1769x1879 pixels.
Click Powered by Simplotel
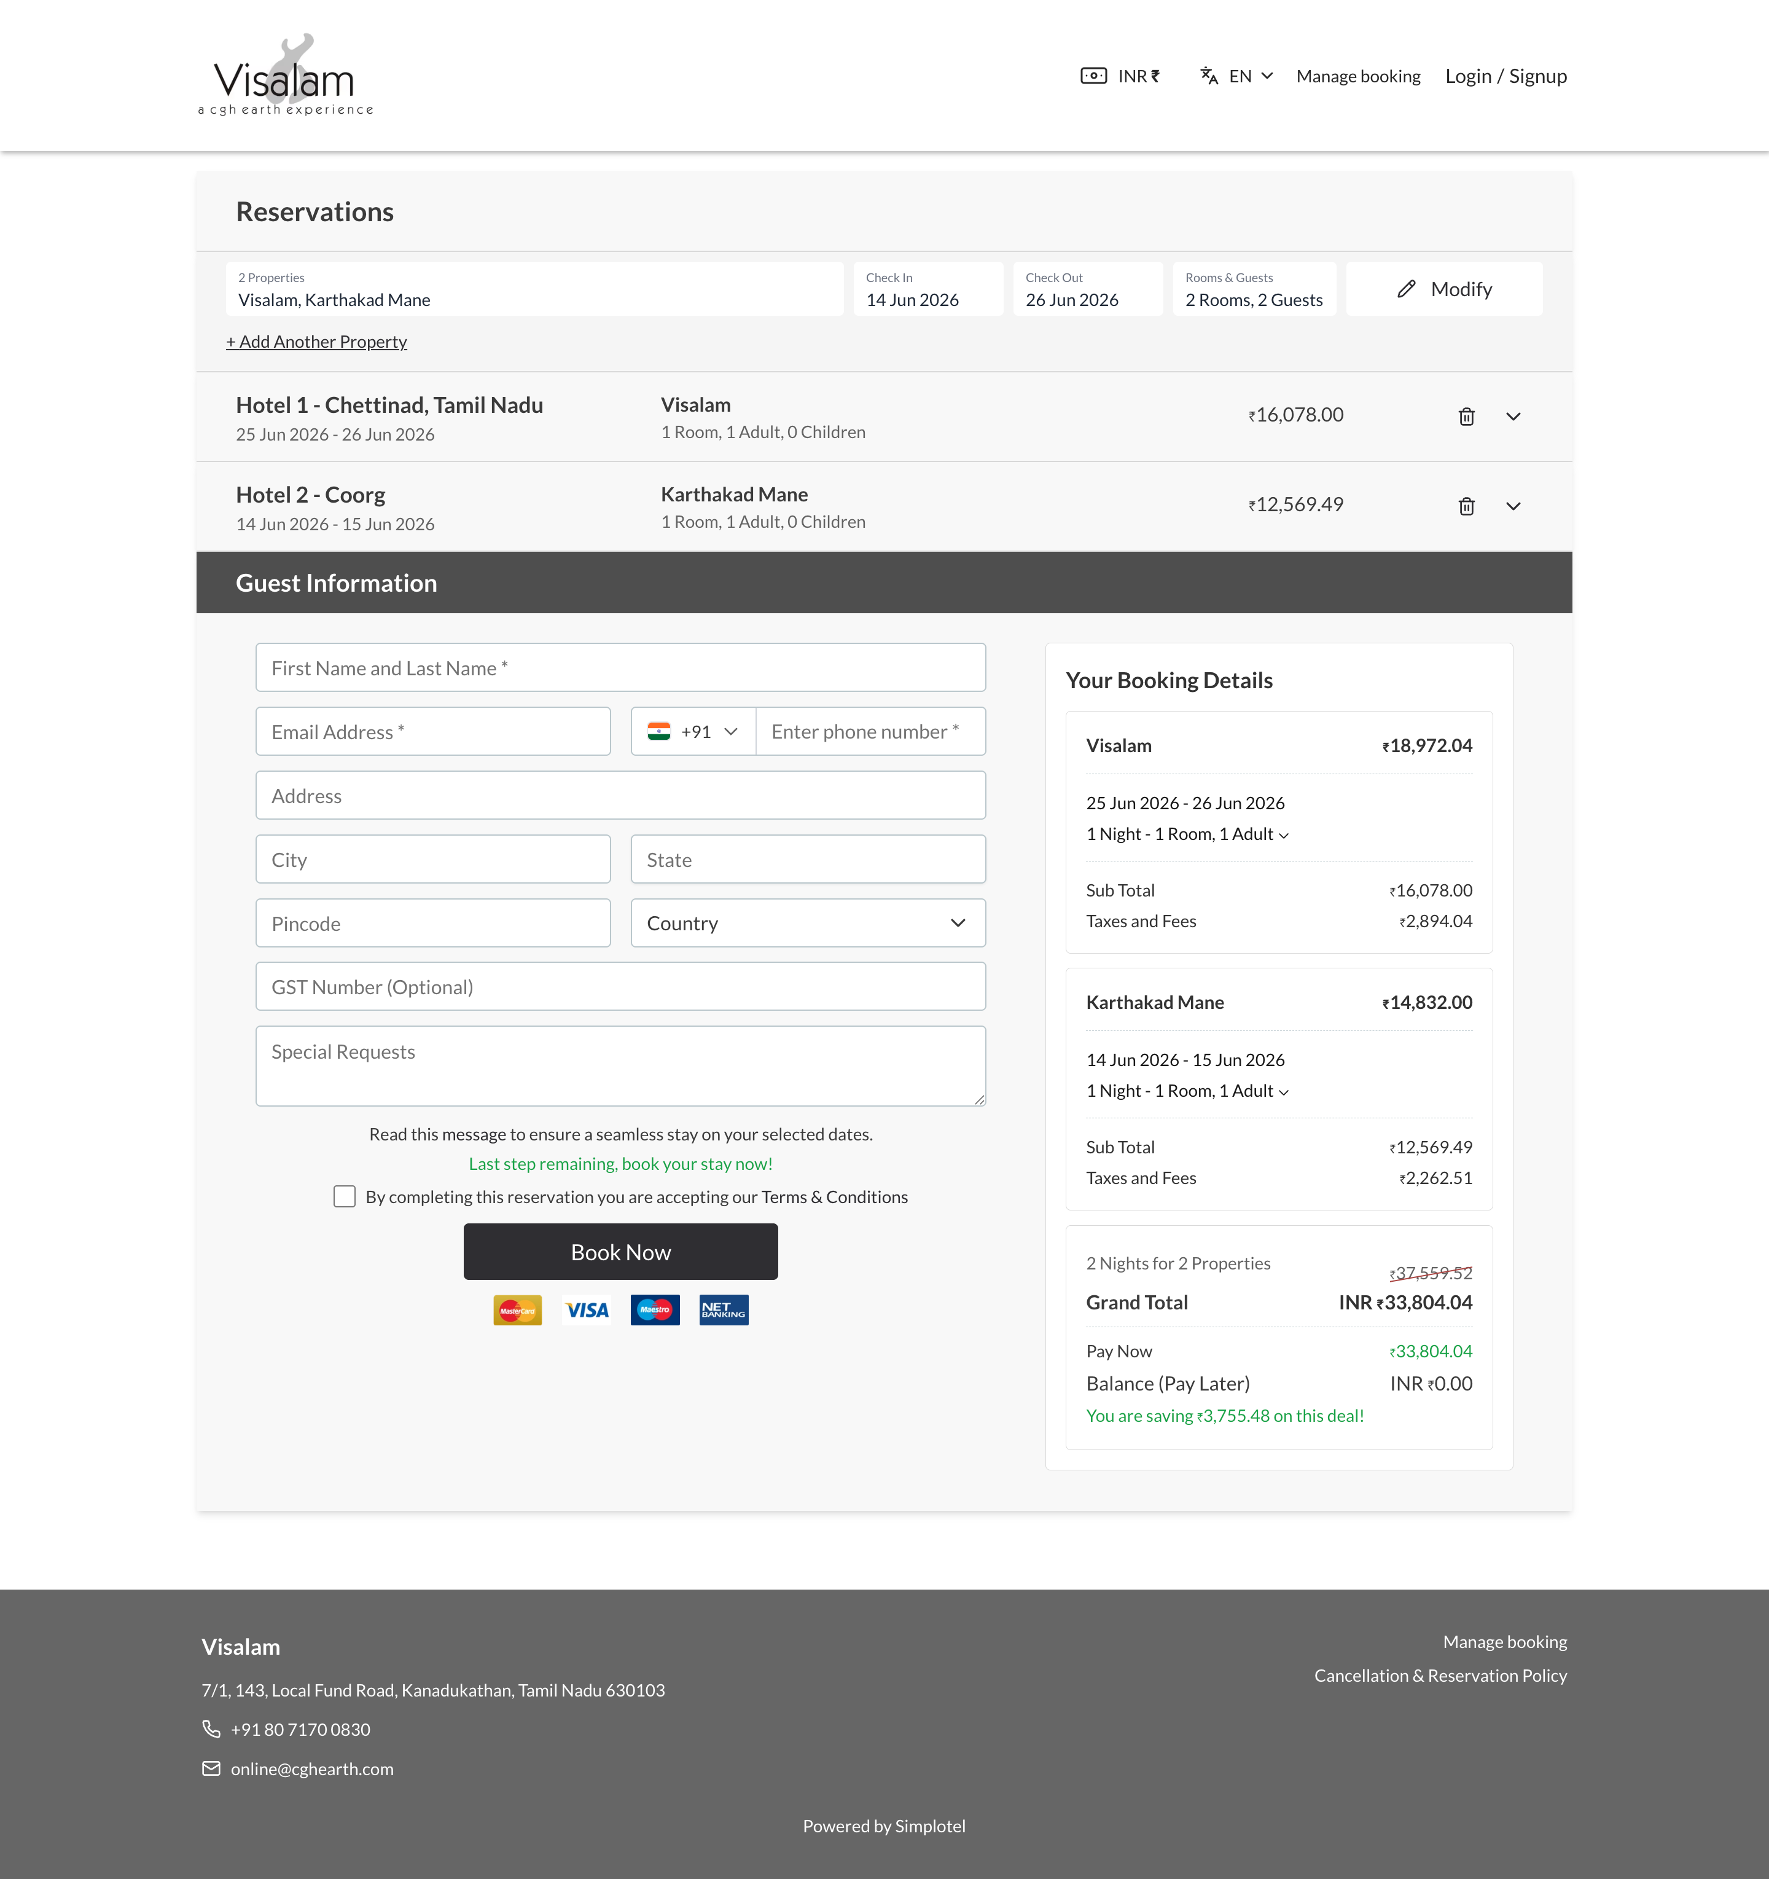tap(884, 1825)
